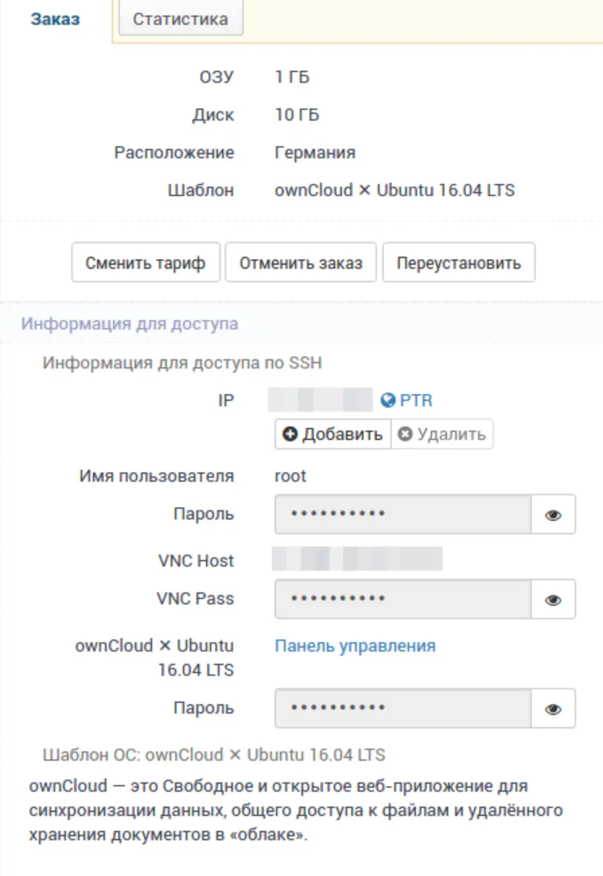This screenshot has width=603, height=876.
Task: Click the globe icon next to PTR
Action: [x=388, y=400]
